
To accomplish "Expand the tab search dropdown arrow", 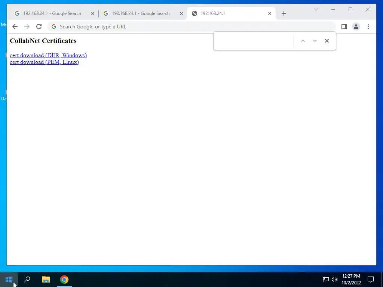I will [316, 9].
